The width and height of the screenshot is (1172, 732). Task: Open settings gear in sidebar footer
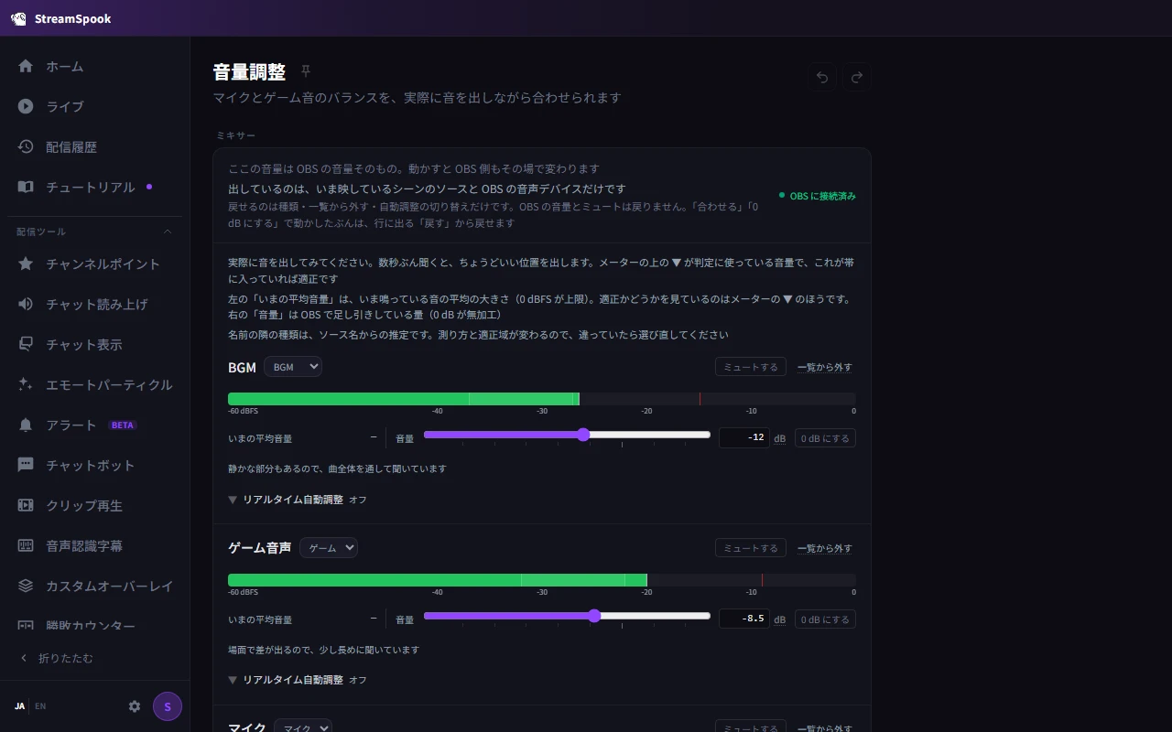135,706
